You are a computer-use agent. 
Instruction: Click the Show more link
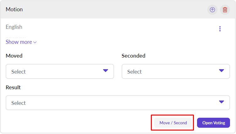(19, 42)
